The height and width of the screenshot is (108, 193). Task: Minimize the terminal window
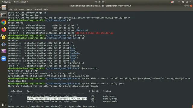pyautogui.click(x=185, y=6)
